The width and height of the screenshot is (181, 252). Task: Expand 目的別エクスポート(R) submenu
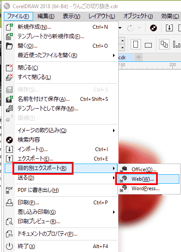tap(61, 168)
